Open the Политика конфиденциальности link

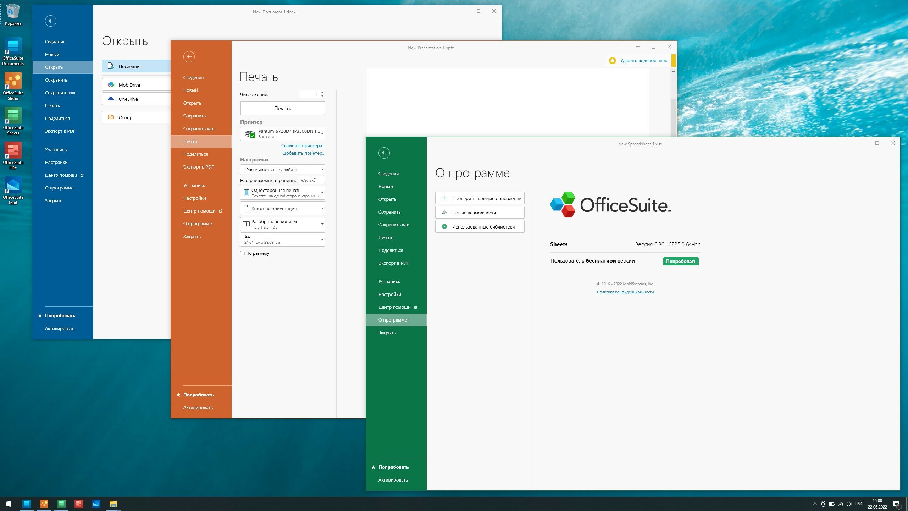[625, 292]
